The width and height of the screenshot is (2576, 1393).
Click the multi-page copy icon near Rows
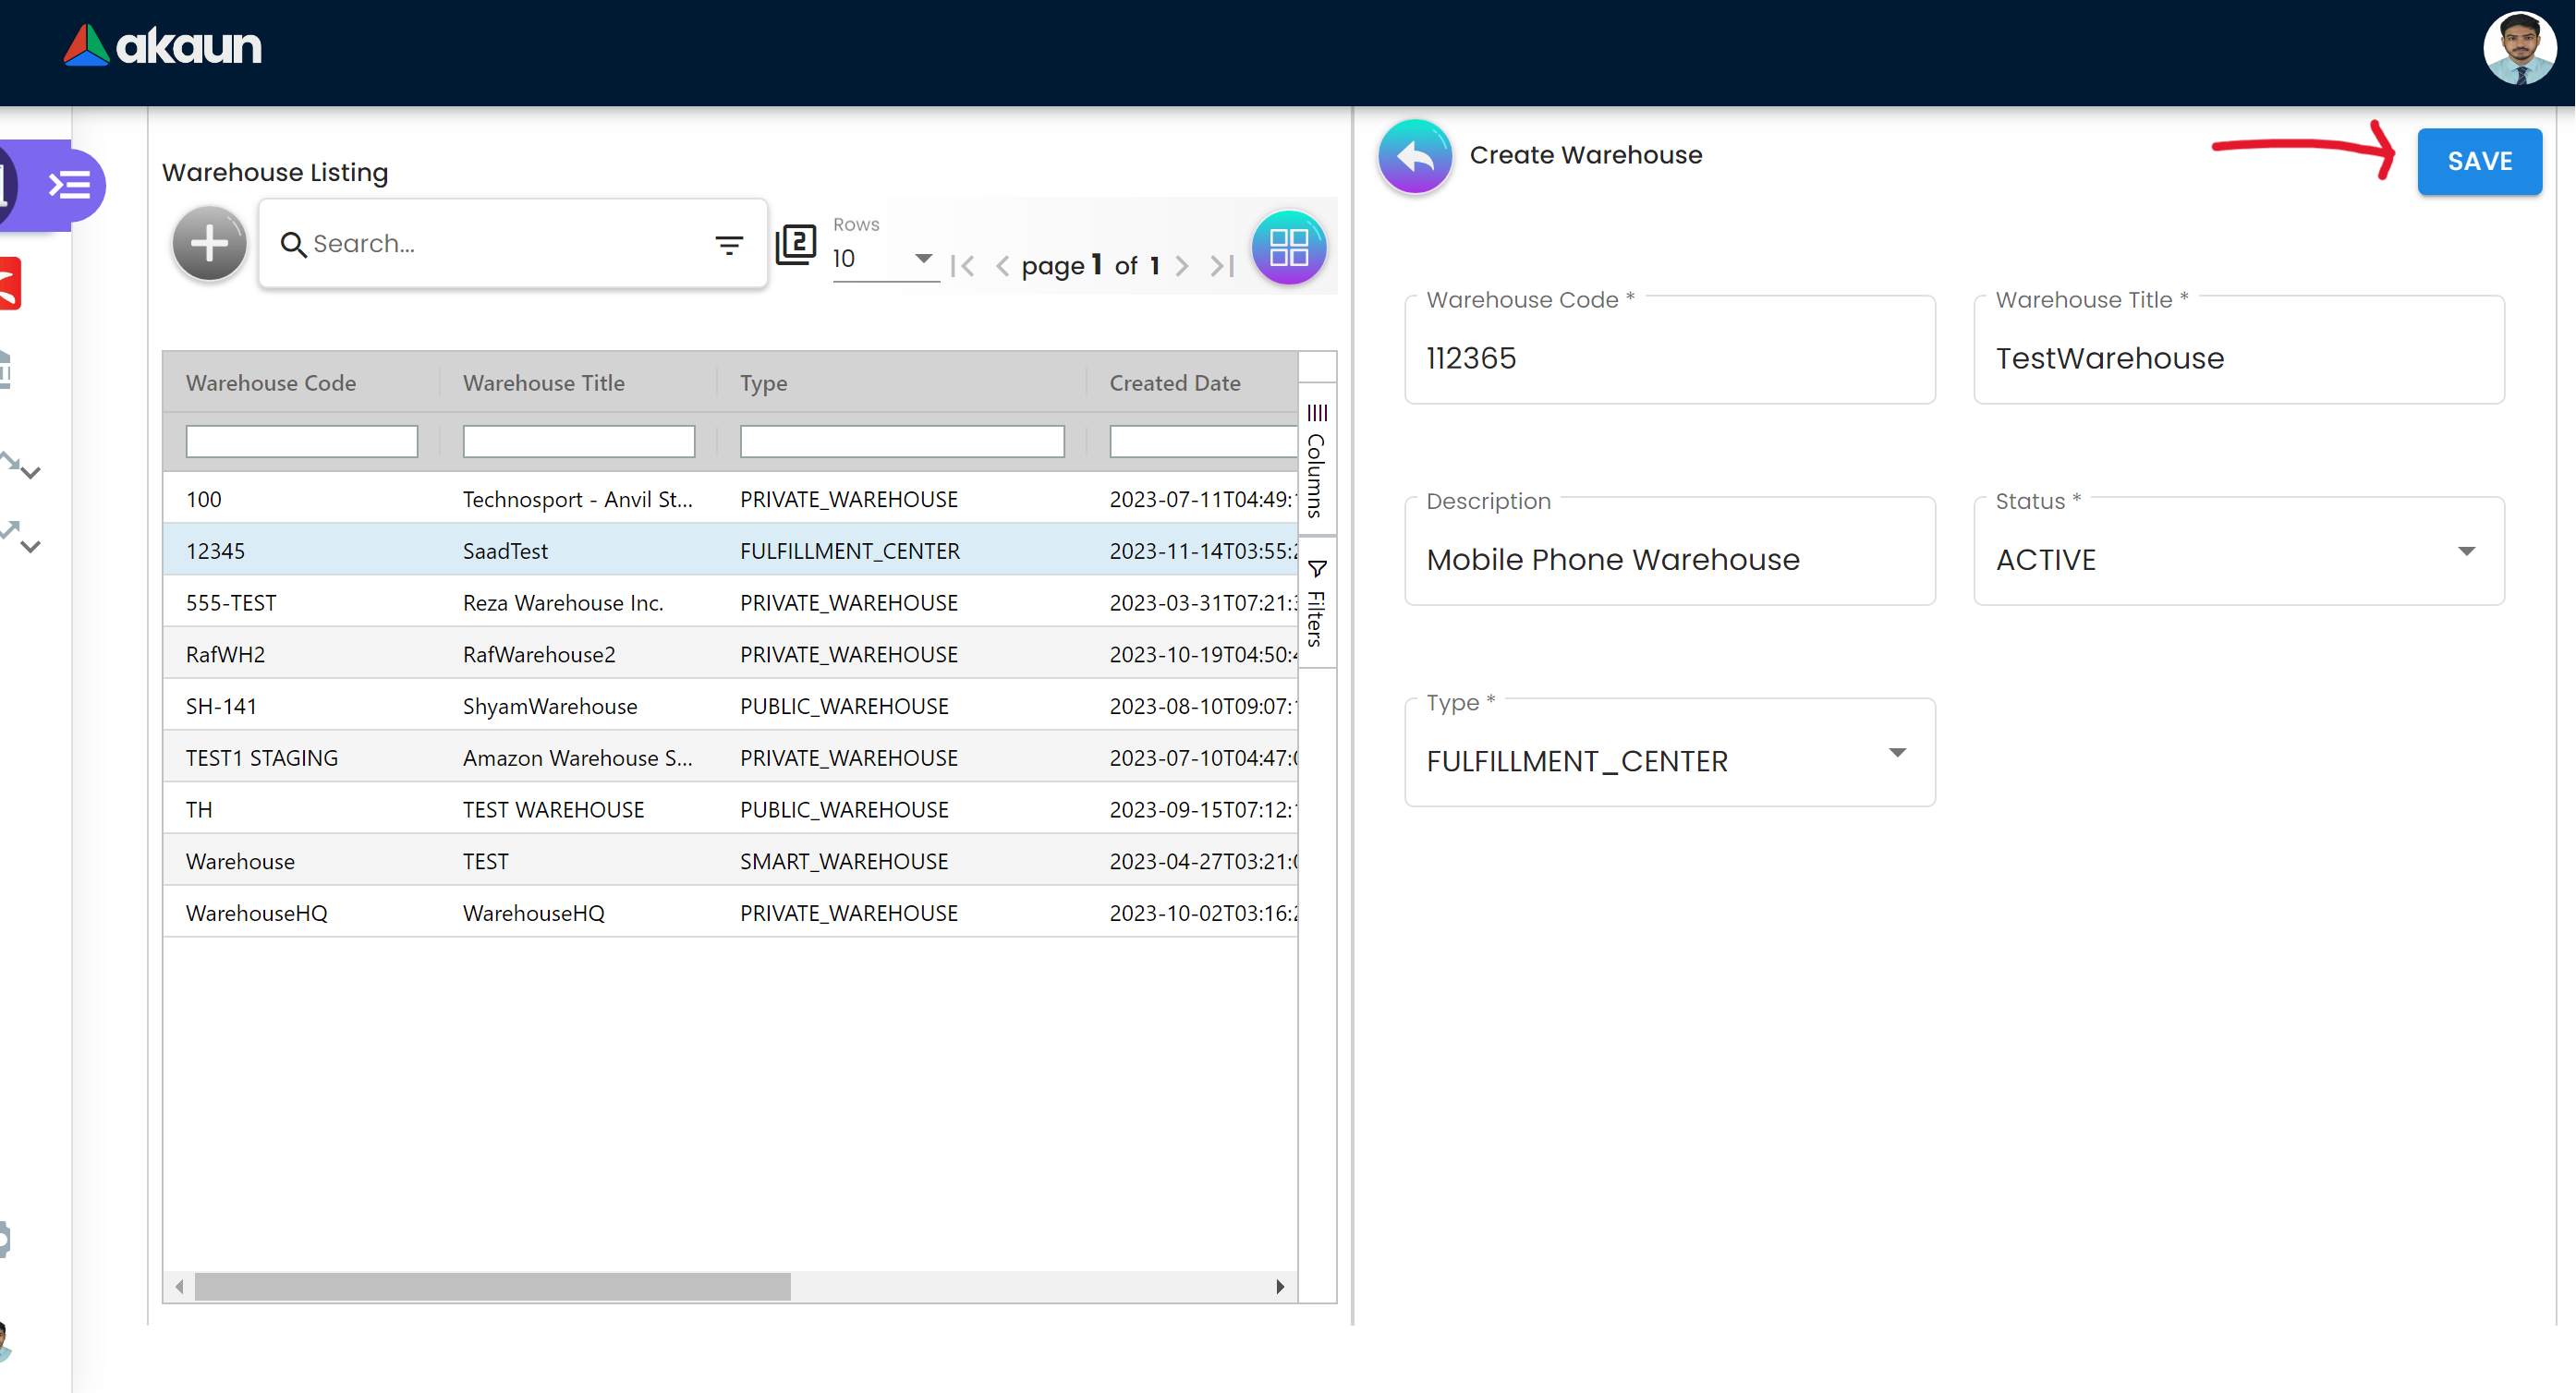(796, 244)
